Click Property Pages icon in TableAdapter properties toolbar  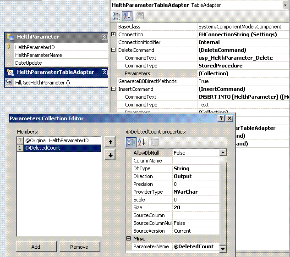[140, 16]
